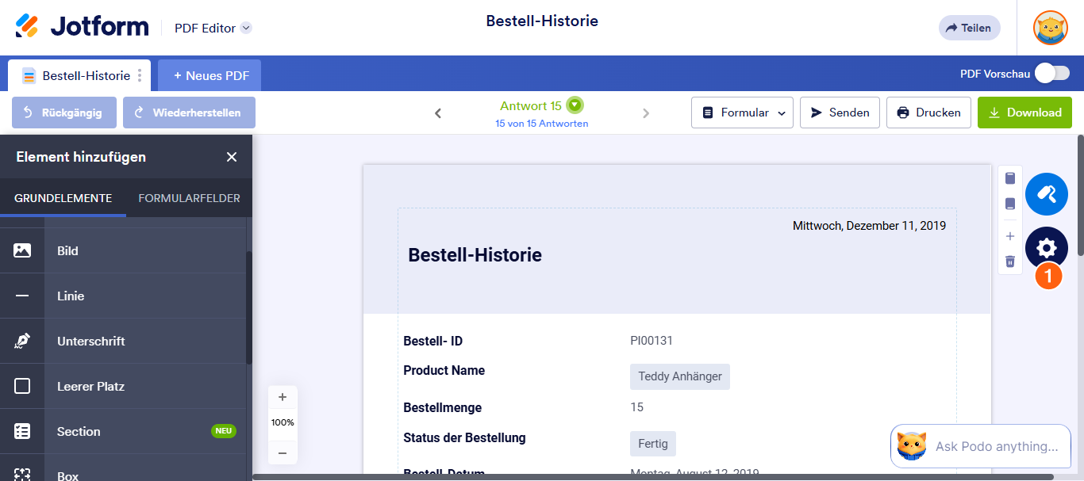Go to previous answer arrow
This screenshot has width=1084, height=481.
(438, 113)
